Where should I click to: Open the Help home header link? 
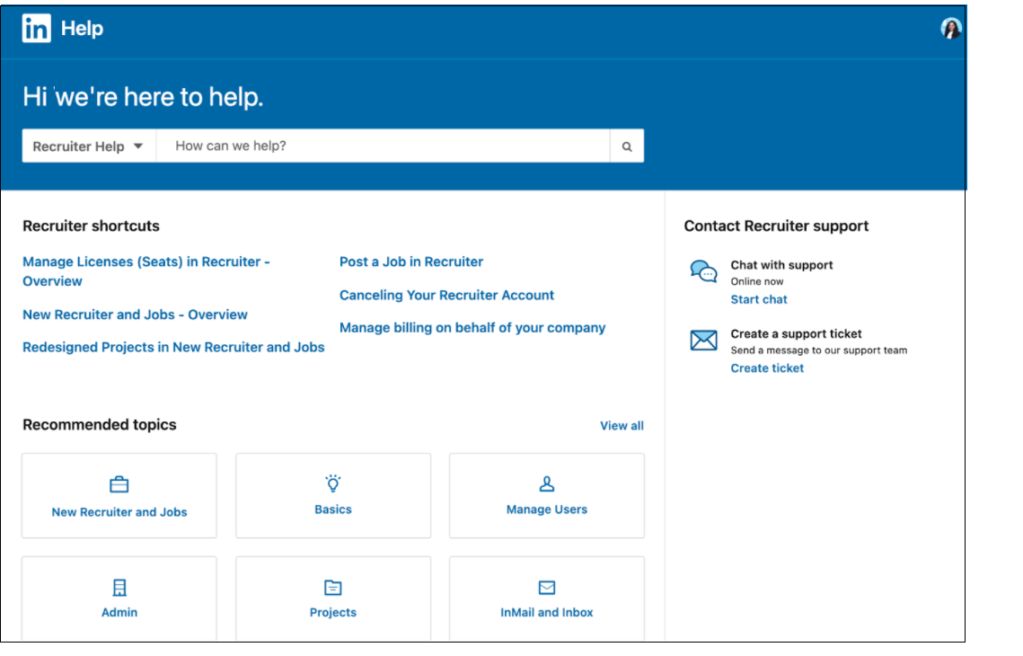click(83, 29)
